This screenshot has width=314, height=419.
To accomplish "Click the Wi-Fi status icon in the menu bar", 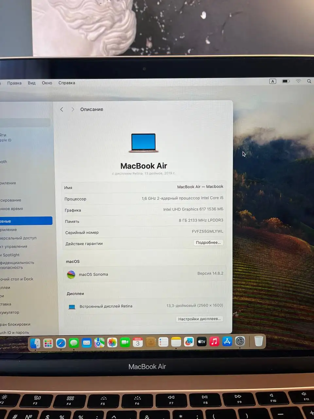I will [298, 81].
